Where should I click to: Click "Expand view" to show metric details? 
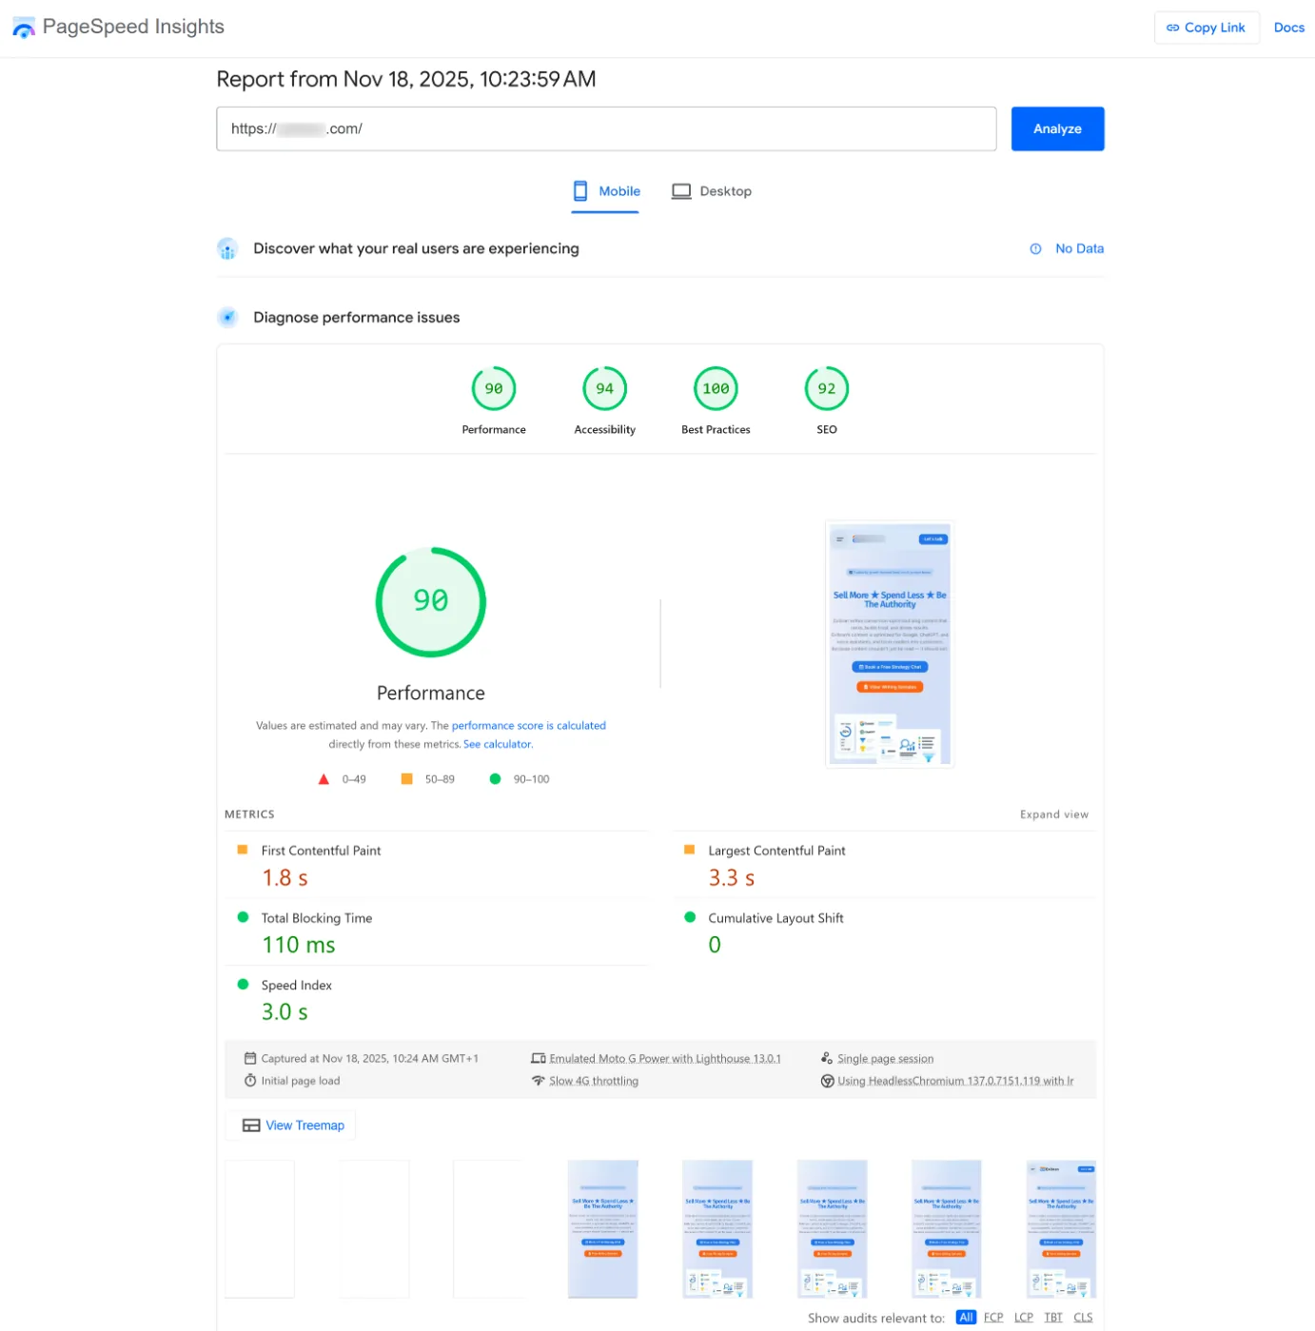tap(1053, 814)
